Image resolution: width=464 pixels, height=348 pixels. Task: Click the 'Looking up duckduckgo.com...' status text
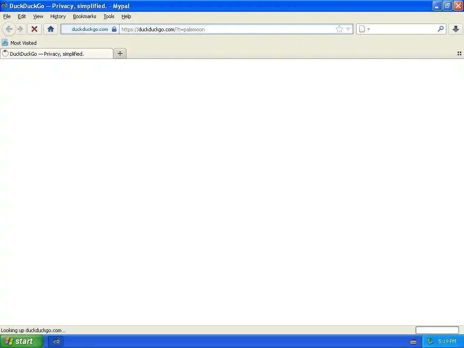coord(33,330)
